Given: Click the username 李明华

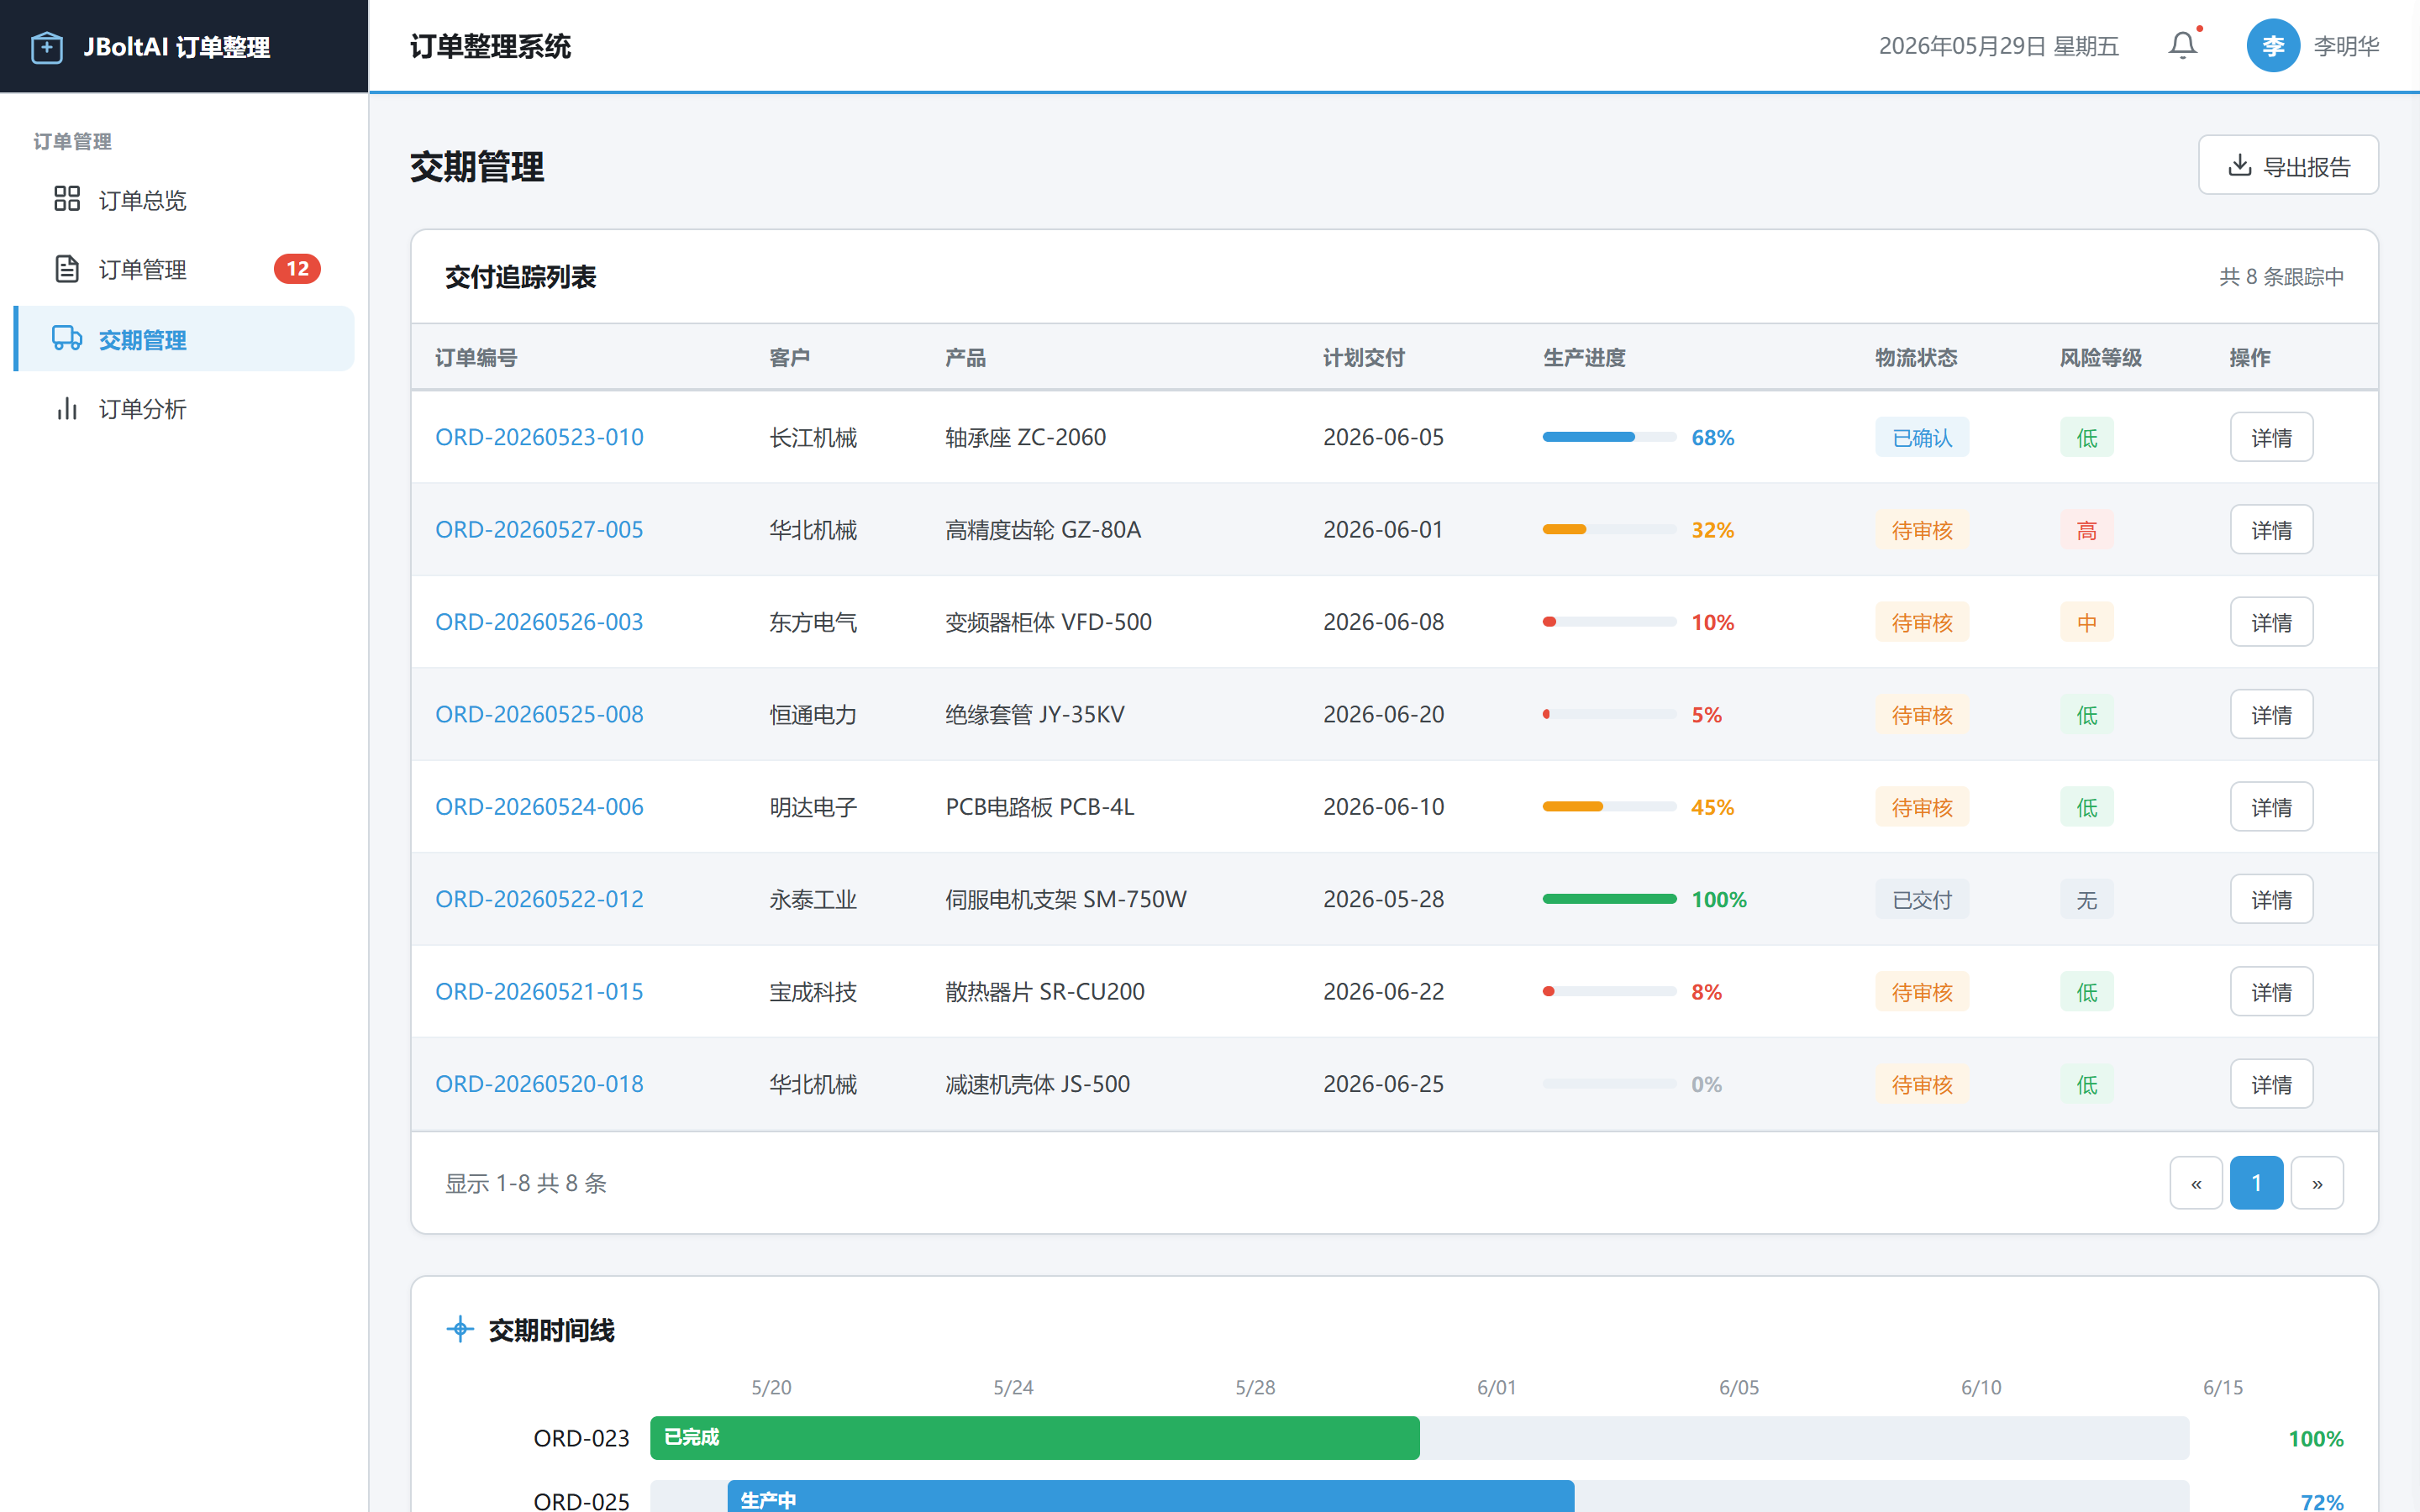Looking at the screenshot, I should (2346, 46).
